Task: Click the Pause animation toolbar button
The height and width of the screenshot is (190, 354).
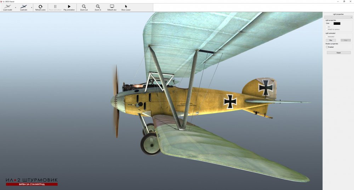Action: (x=55, y=7)
